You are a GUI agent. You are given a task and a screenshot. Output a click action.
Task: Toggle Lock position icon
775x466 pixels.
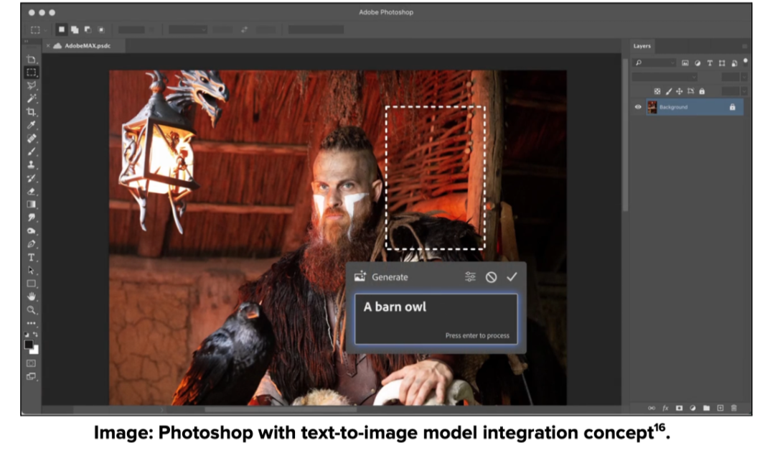pos(679,91)
